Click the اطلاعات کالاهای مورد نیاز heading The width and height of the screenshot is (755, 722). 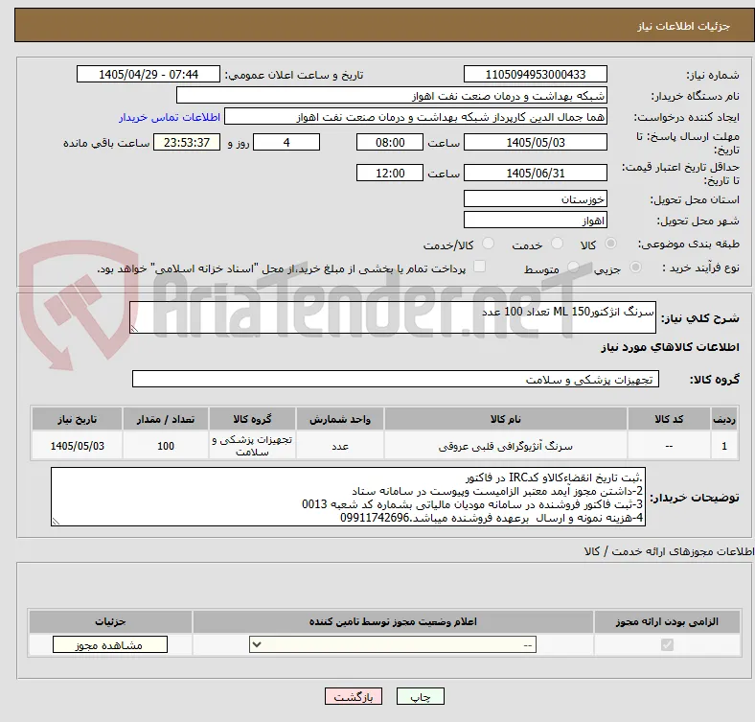coord(670,347)
